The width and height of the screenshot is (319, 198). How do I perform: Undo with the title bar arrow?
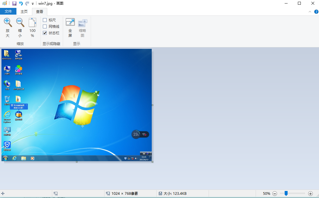click(x=21, y=4)
